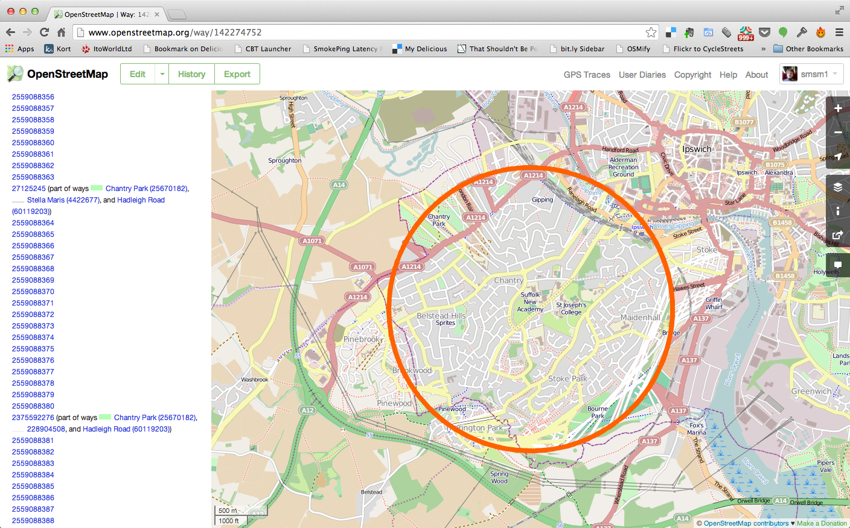Screen dimensions: 850x528
Task: Open Kort bookmark
Action: pyautogui.click(x=57, y=49)
